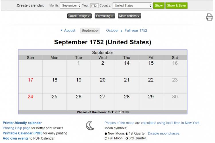This screenshot has width=215, height=143.
Task: Click the crescent moon icon
Action: 90,126
